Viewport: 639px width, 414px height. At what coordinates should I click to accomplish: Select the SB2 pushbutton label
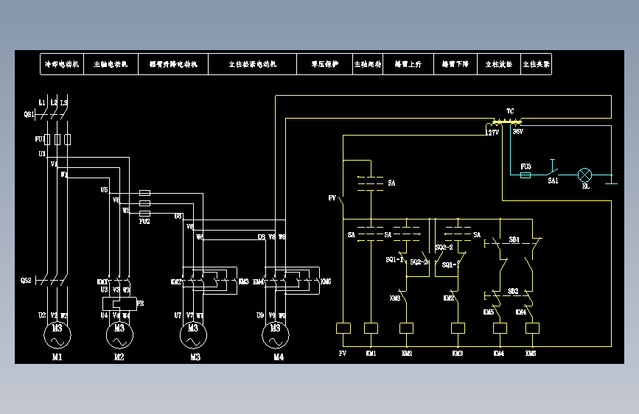513,291
